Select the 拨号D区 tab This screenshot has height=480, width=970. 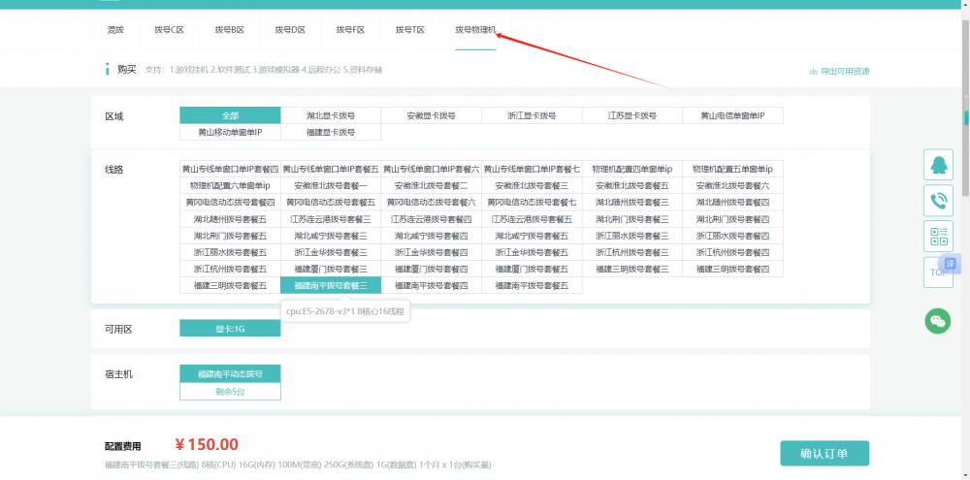click(290, 30)
